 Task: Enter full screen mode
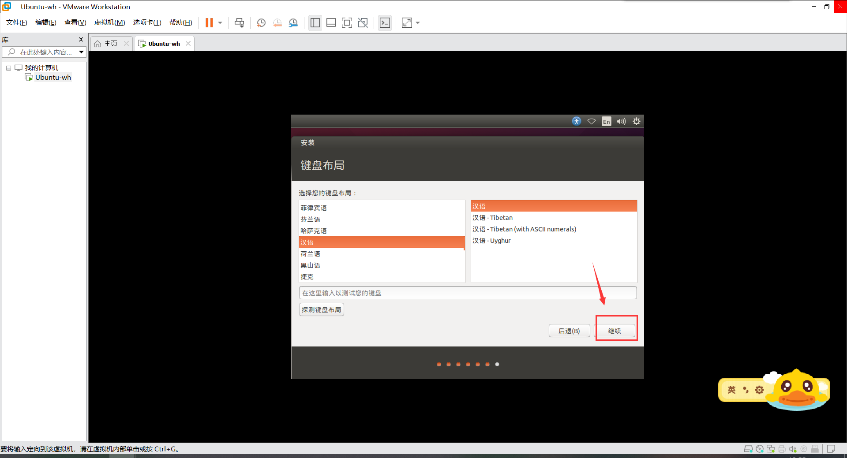click(347, 23)
